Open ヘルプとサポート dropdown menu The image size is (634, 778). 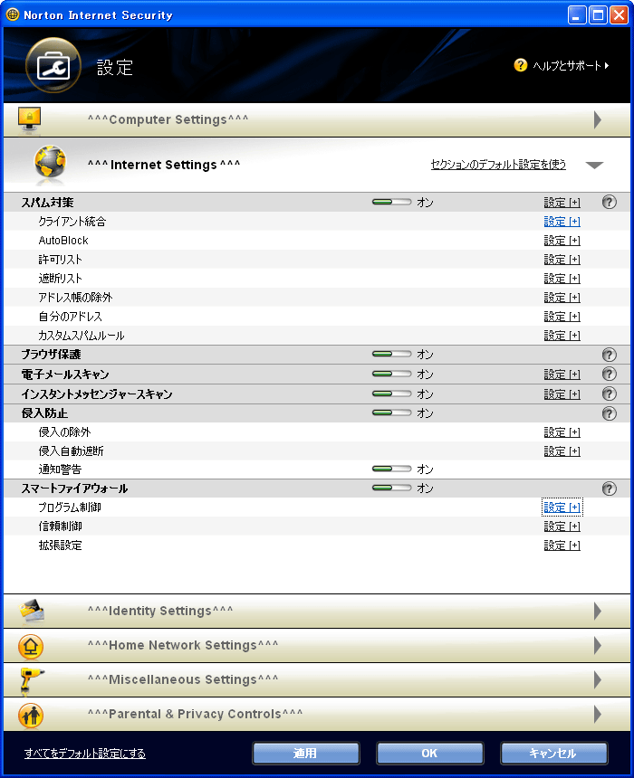(x=571, y=65)
